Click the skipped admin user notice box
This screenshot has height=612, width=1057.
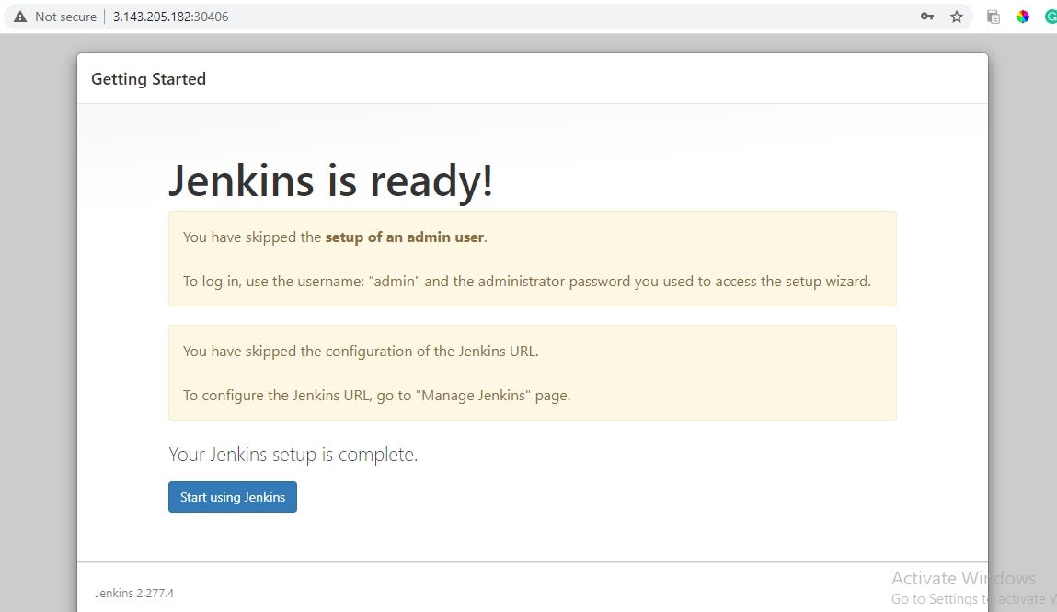pos(532,259)
